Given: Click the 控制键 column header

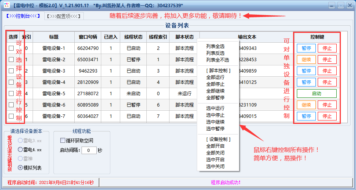Looking at the screenshot, I should pos(317,37).
